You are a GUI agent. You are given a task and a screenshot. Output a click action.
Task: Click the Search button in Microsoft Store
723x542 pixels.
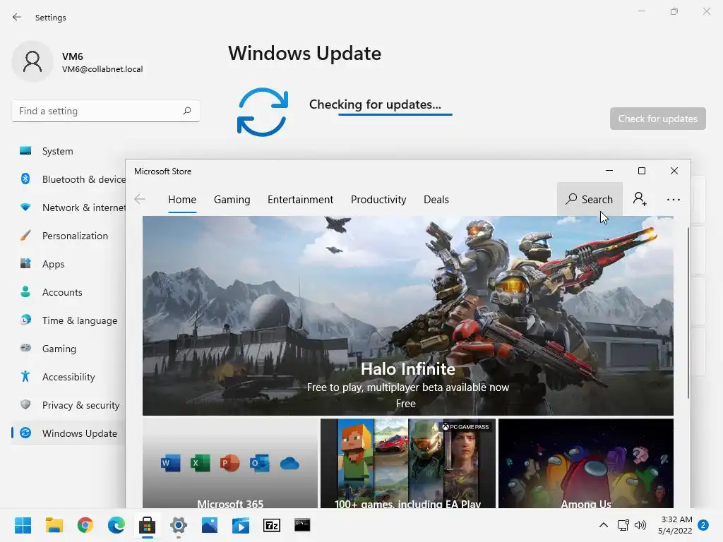(590, 199)
